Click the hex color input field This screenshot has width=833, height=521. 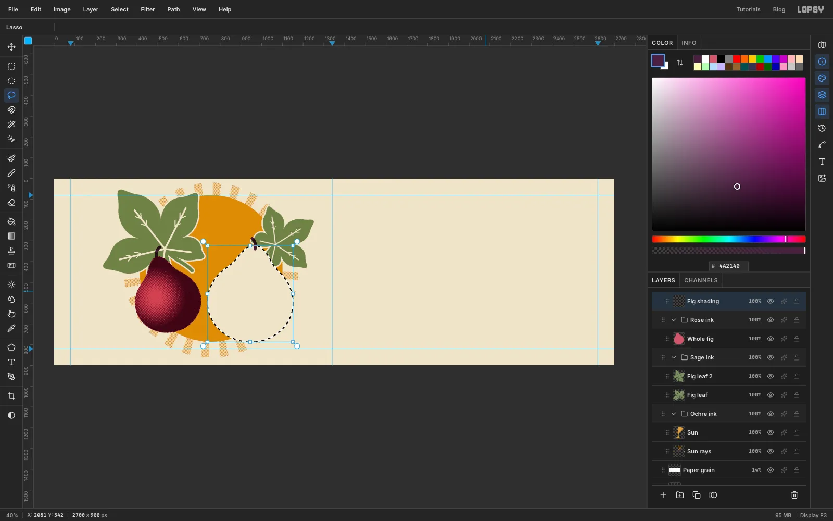(x=729, y=266)
